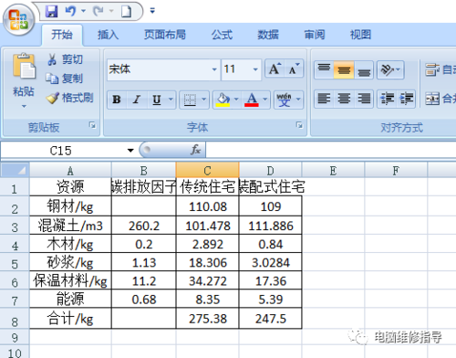456x358 pixels.
Task: Select column A header
Action: pos(70,170)
